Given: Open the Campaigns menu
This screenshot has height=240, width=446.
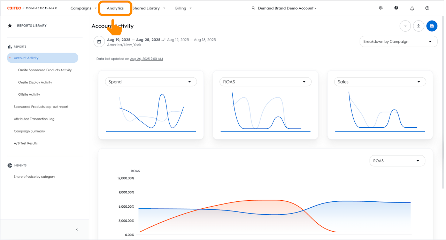Looking at the screenshot, I should click(83, 8).
